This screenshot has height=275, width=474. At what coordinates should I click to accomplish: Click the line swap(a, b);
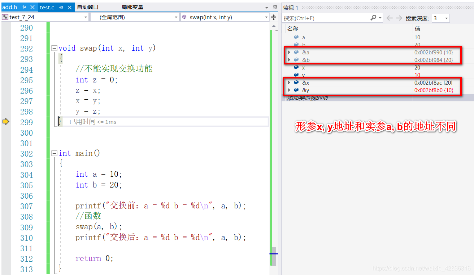click(x=99, y=227)
